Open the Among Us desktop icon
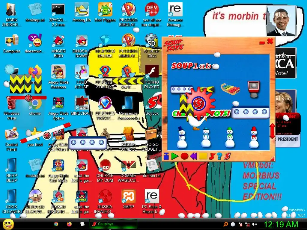 pos(82,12)
